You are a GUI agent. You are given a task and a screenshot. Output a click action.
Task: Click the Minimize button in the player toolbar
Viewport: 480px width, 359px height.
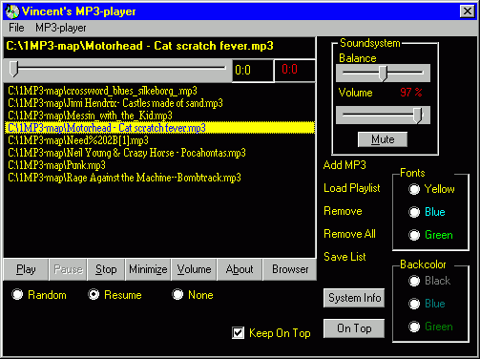(x=148, y=269)
